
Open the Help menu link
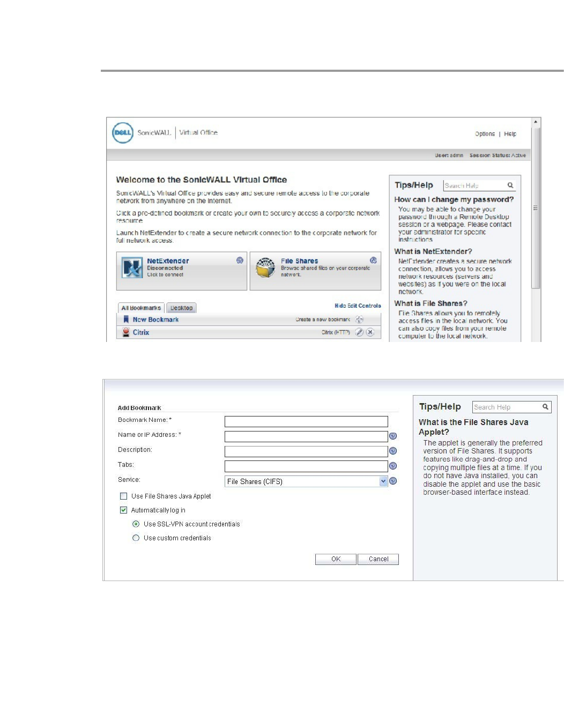pyautogui.click(x=510, y=134)
